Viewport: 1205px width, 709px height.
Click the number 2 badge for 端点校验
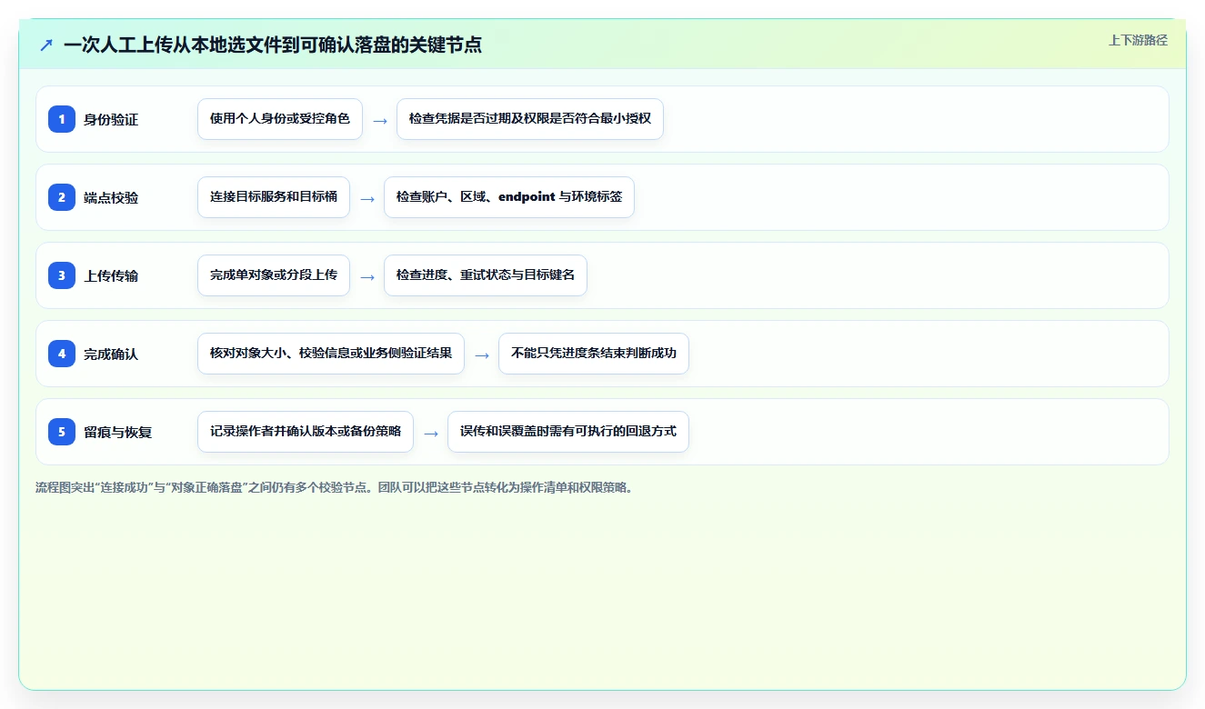tap(62, 197)
